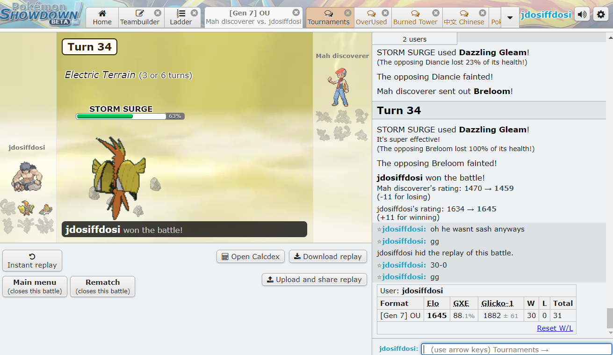Click the [Gen 7] OU table cell
Viewport: 613px width, 355px height.
click(x=400, y=315)
